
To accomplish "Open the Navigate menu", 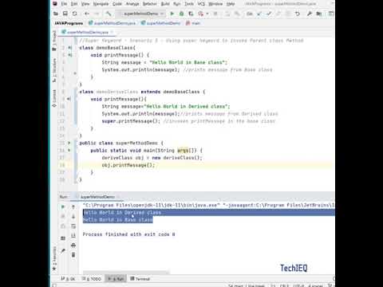I will [101, 4].
